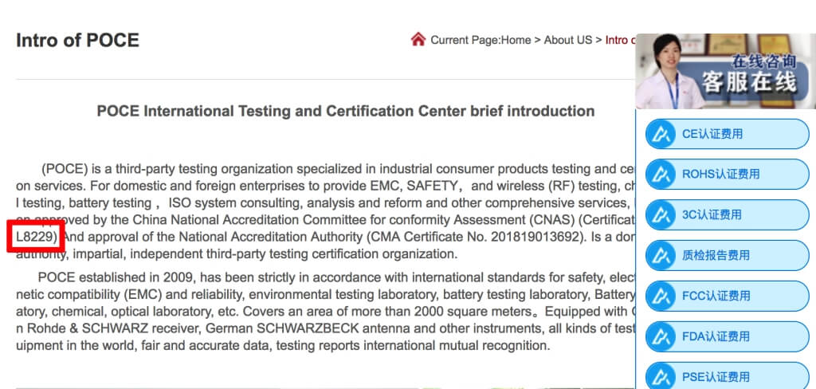
Task: Open the Home breadcrumb link
Action: [516, 40]
